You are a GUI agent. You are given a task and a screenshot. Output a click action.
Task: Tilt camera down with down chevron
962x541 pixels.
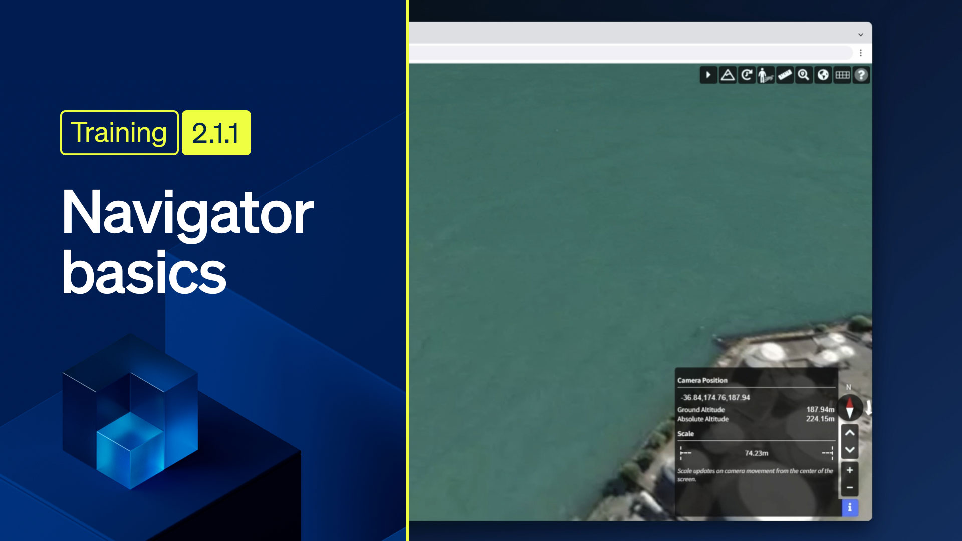point(850,450)
